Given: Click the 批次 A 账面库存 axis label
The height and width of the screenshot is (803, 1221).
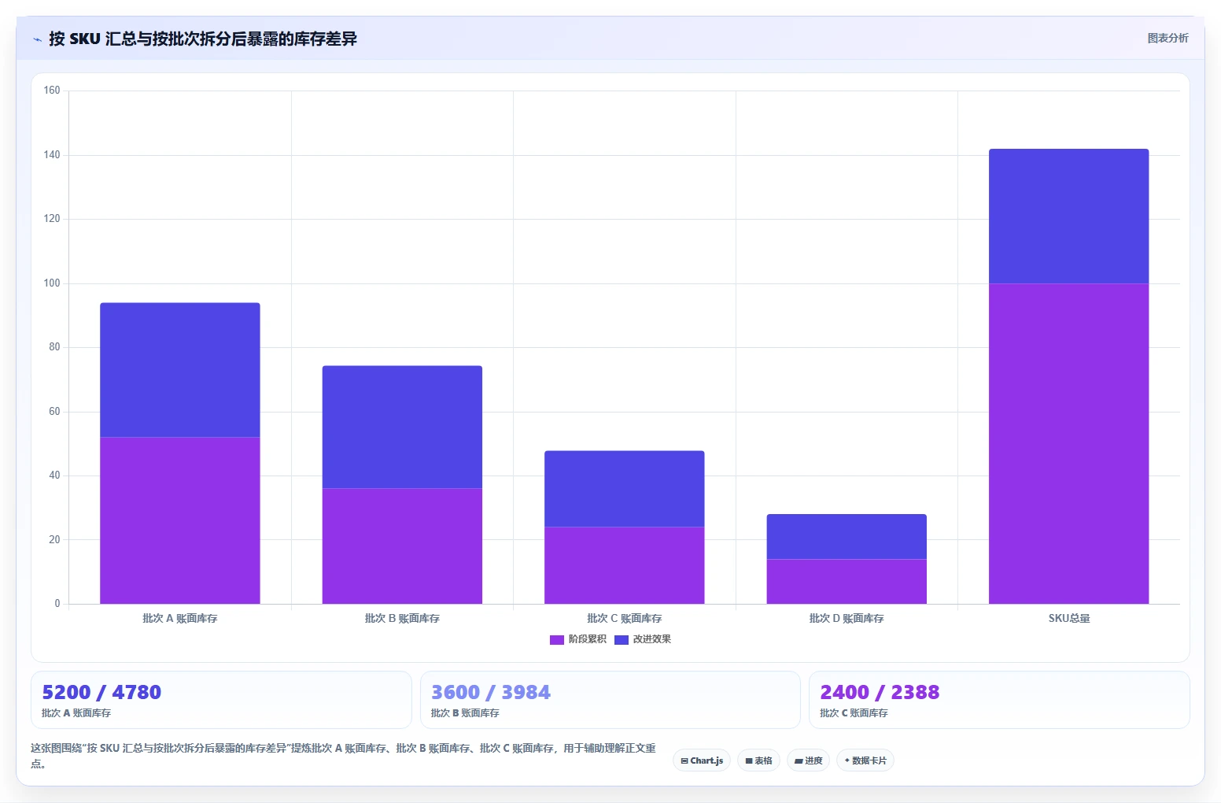Looking at the screenshot, I should 180,618.
